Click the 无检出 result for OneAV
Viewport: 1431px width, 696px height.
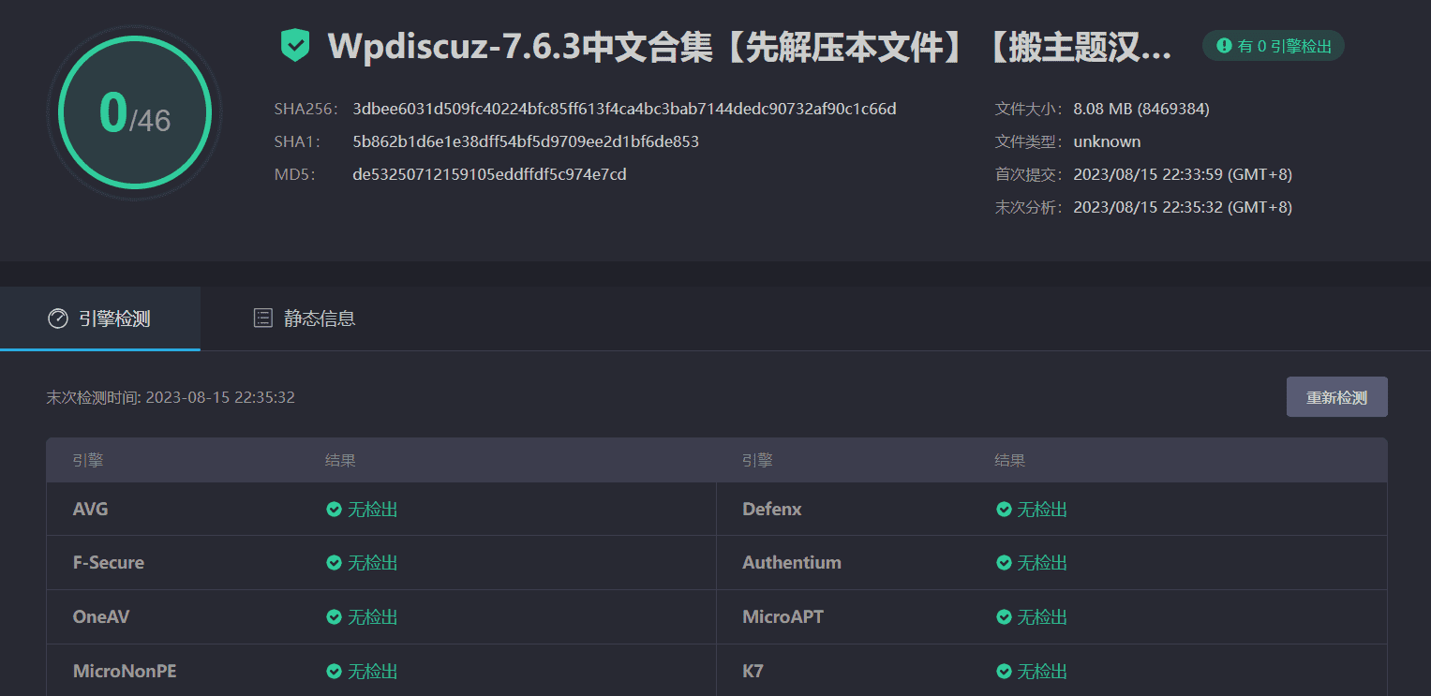[x=373, y=617]
